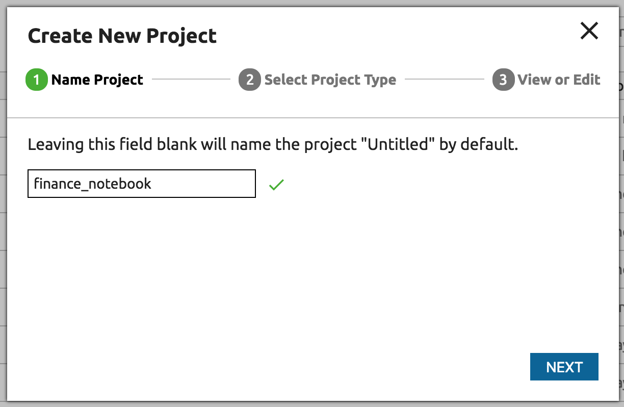Click the Create New Project heading
The image size is (624, 407).
point(122,36)
